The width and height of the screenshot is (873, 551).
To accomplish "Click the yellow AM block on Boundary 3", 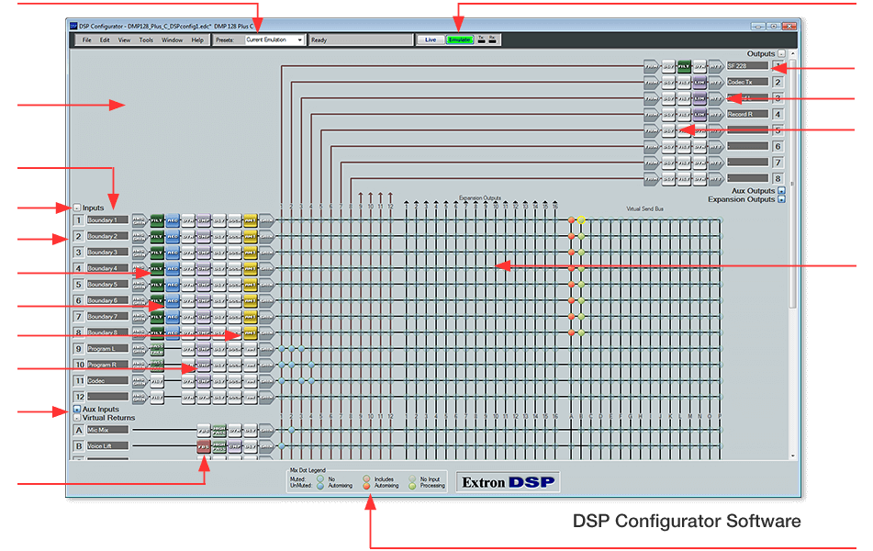I will click(250, 253).
